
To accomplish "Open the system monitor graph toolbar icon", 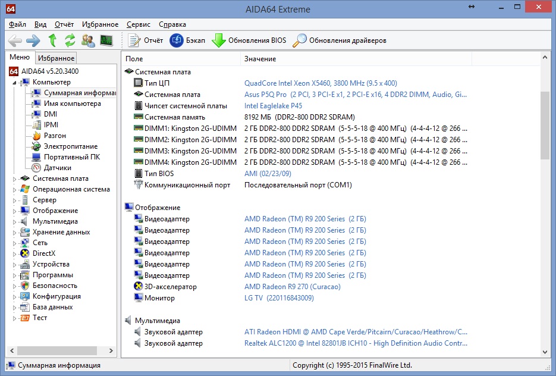I will point(106,40).
